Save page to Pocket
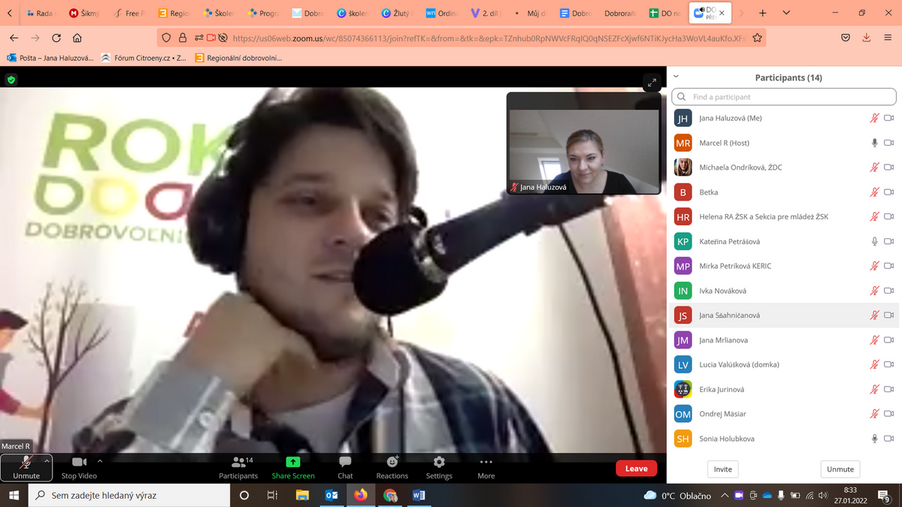 [x=846, y=38]
